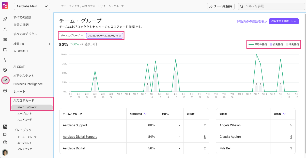Toggle the 手動評価 legend series
The height and width of the screenshot is (158, 306).
click(x=292, y=44)
